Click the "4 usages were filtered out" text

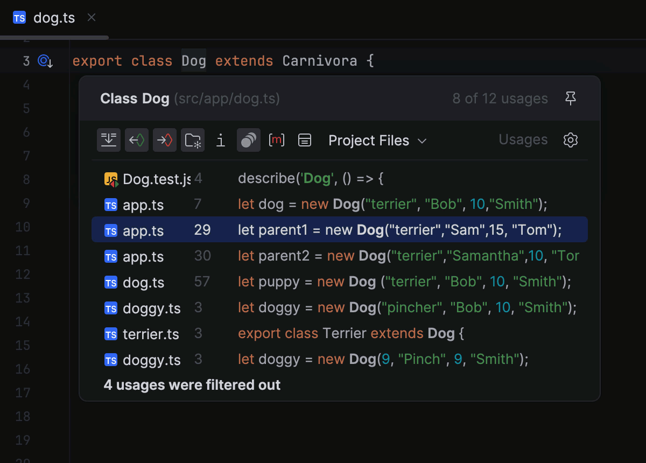[192, 385]
